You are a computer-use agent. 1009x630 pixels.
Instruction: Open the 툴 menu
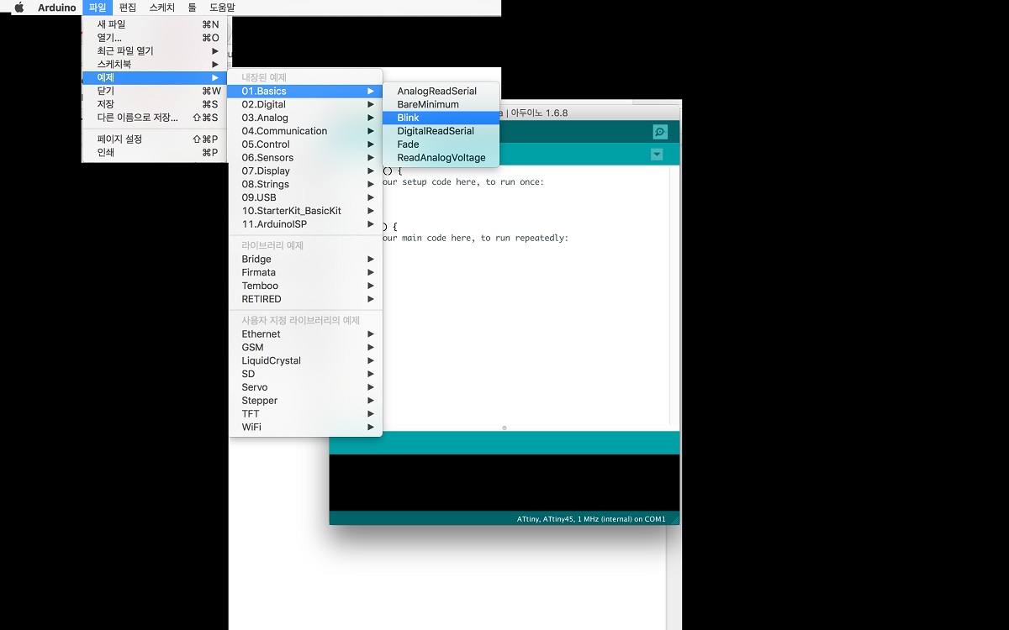192,8
